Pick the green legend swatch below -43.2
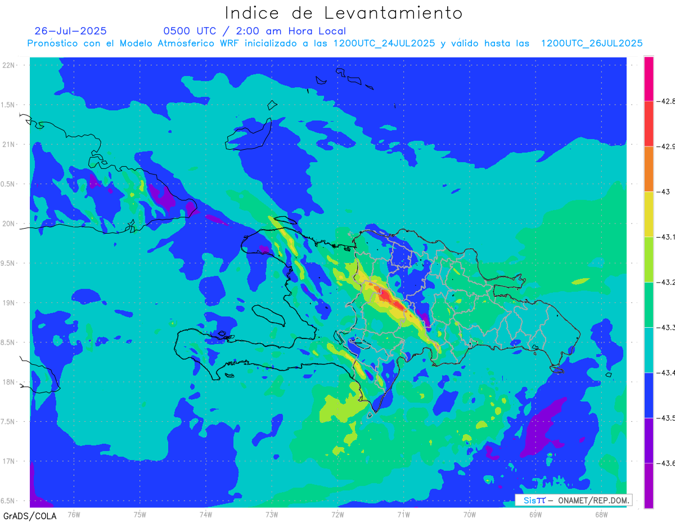This screenshot has height=522, width=675. (x=649, y=305)
